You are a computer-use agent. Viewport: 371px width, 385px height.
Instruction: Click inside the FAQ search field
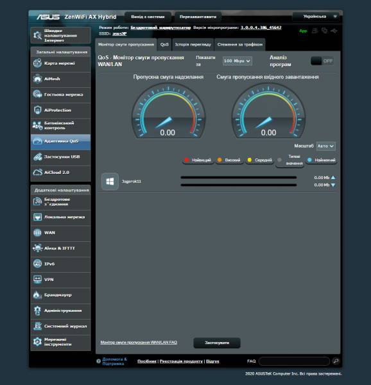tap(294, 361)
